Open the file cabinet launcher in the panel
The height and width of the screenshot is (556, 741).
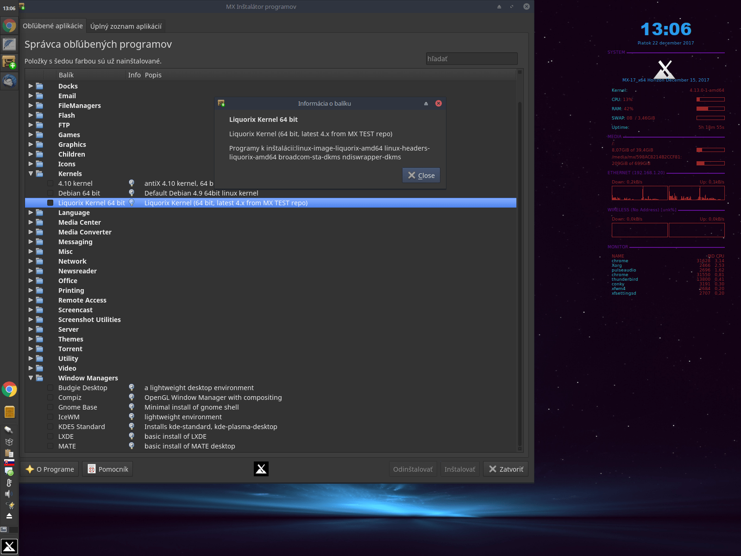(9, 411)
